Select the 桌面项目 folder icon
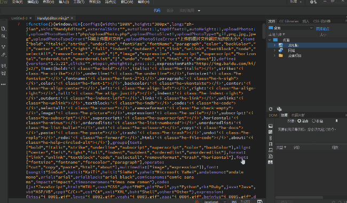 coord(281,55)
